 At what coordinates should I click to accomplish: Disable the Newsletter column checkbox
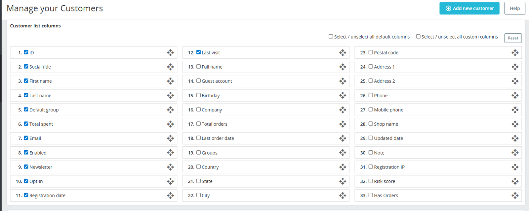coord(26,166)
